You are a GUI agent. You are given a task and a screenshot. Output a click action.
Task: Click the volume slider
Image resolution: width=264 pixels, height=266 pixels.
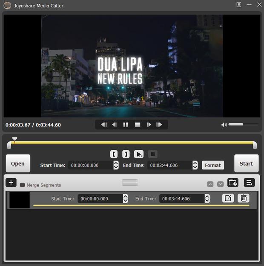[243, 125]
